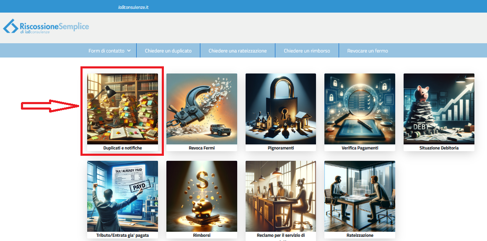Click the laBconsulenze.it link in top bar
The height and width of the screenshot is (241, 487).
pyautogui.click(x=133, y=7)
